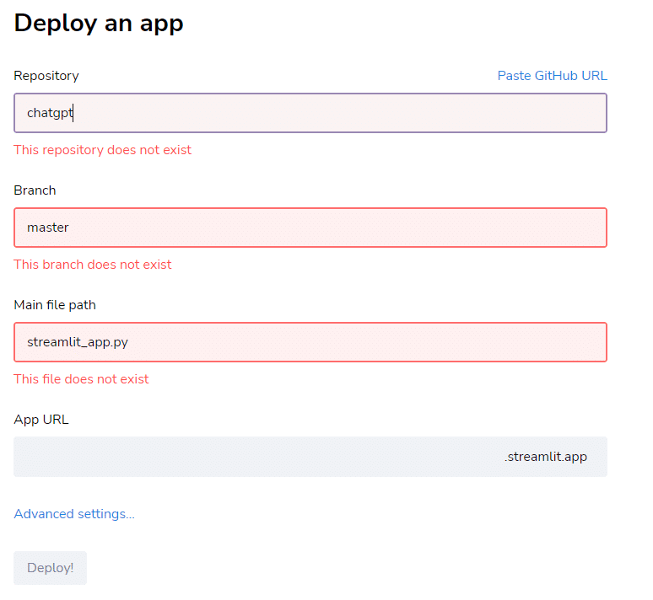Click the App URL input field

pos(310,457)
